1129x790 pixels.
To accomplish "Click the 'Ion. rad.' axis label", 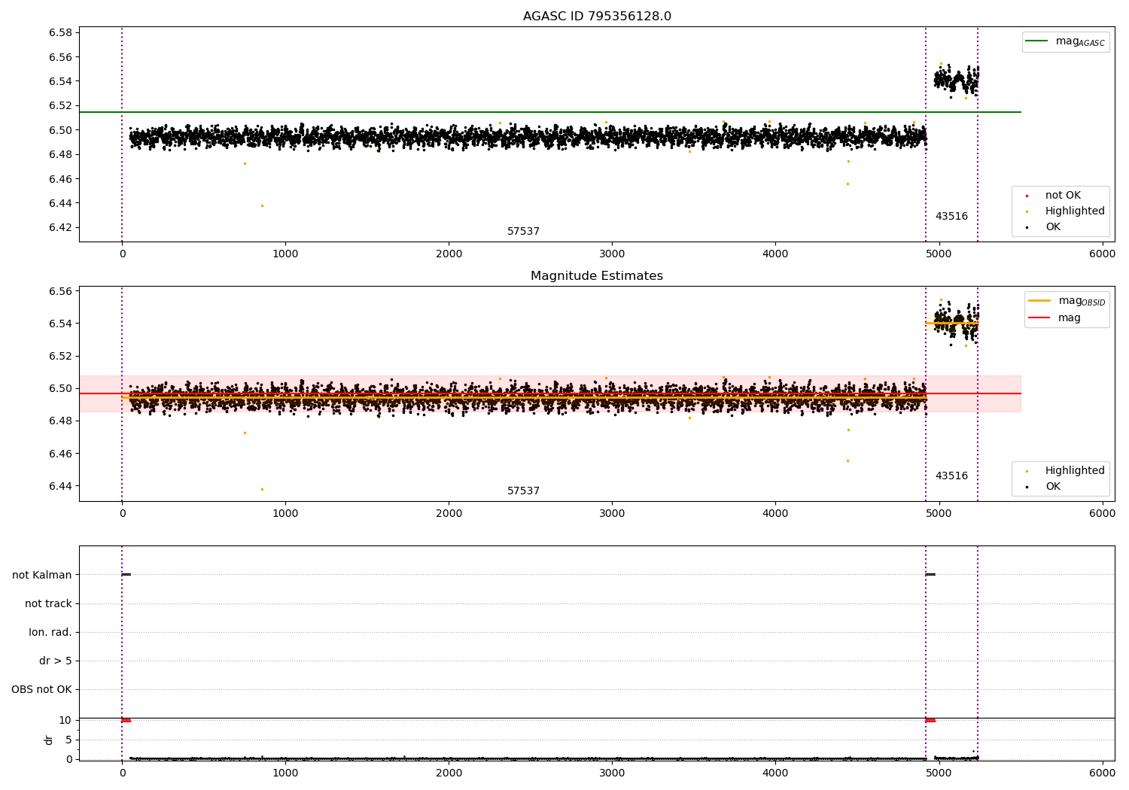I will point(50,633).
